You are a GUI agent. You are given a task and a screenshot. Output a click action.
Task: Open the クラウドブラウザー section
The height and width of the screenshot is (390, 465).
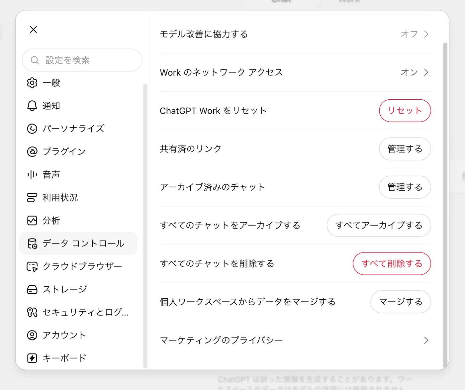pos(78,266)
